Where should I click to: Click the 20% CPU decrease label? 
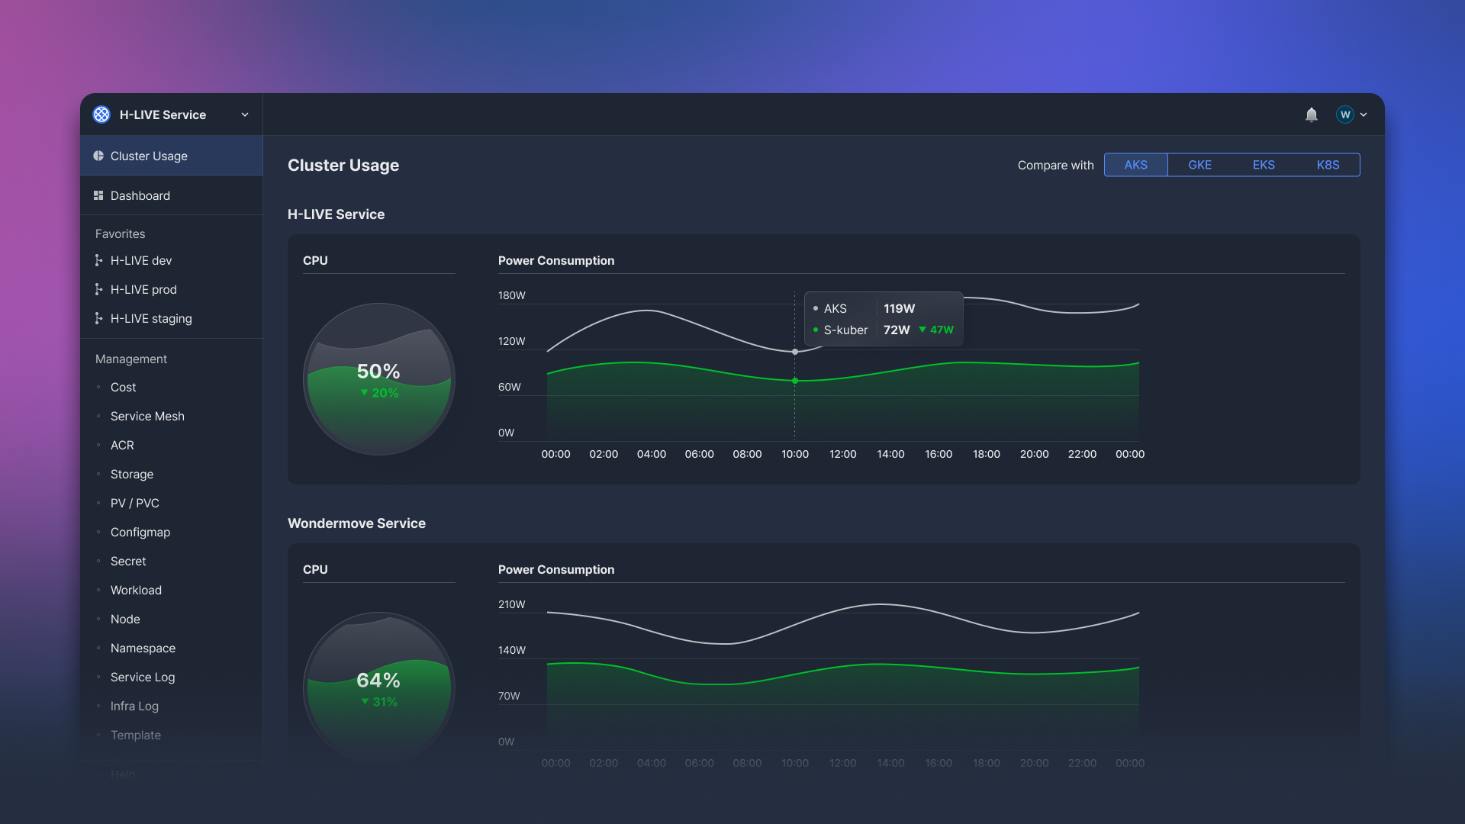coord(379,393)
